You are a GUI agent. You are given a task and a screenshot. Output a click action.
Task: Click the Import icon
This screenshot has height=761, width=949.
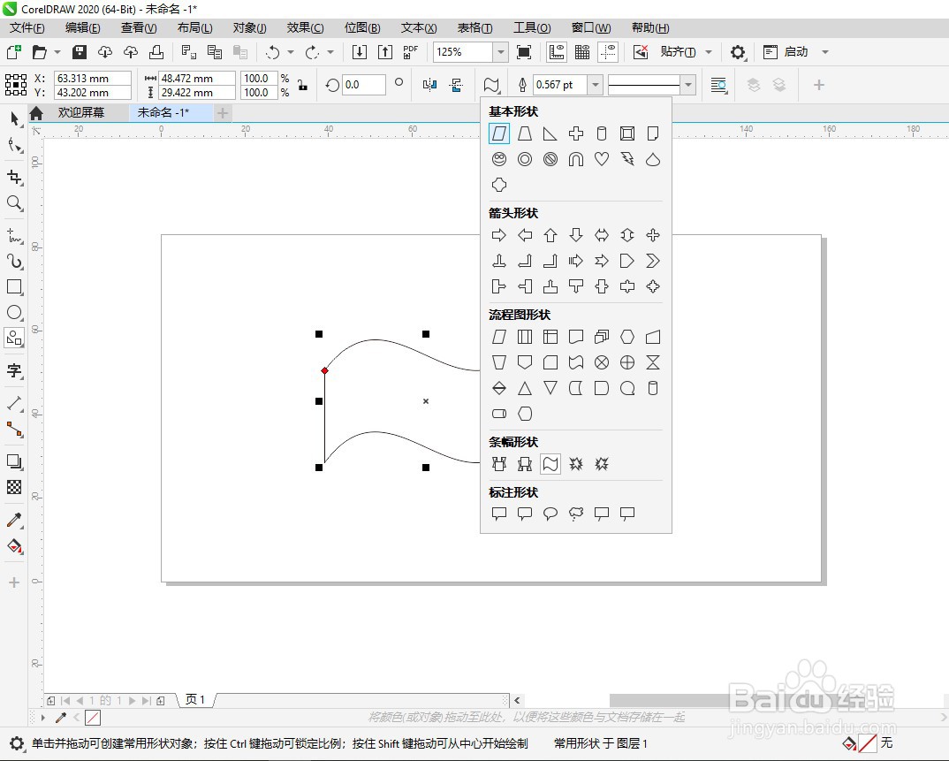point(360,52)
